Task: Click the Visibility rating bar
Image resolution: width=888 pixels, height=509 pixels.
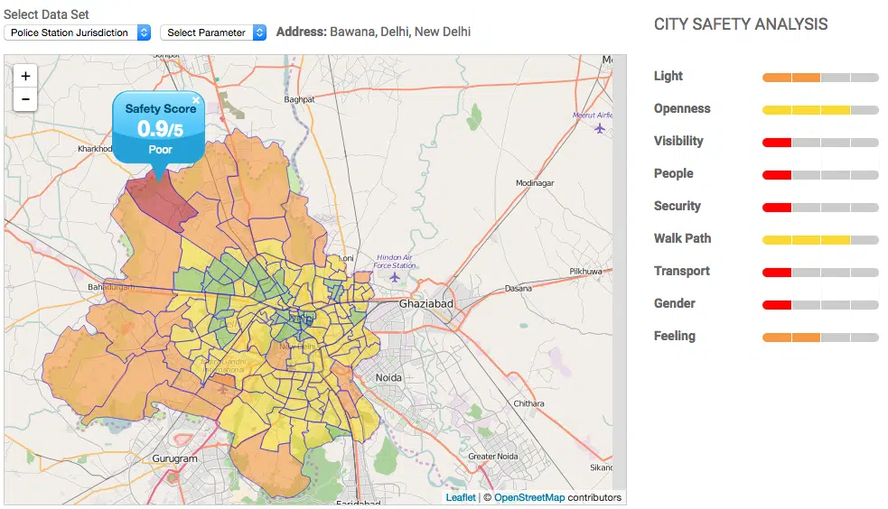Action: [820, 143]
